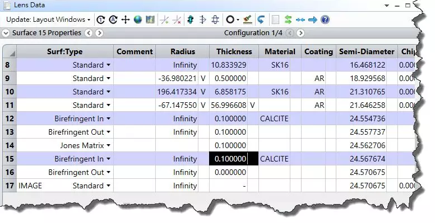435x223 pixels.
Task: Select row 12 by its row number
Action: coord(10,118)
